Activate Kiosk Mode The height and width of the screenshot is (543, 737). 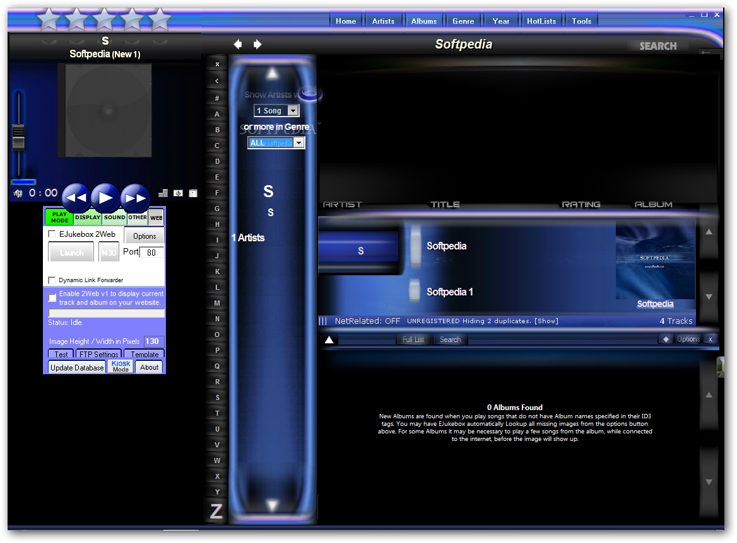point(121,367)
